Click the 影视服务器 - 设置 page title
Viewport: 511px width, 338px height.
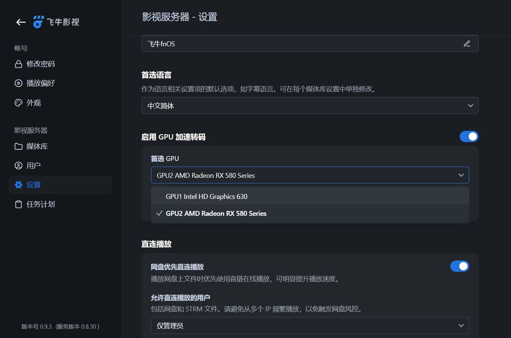(180, 17)
